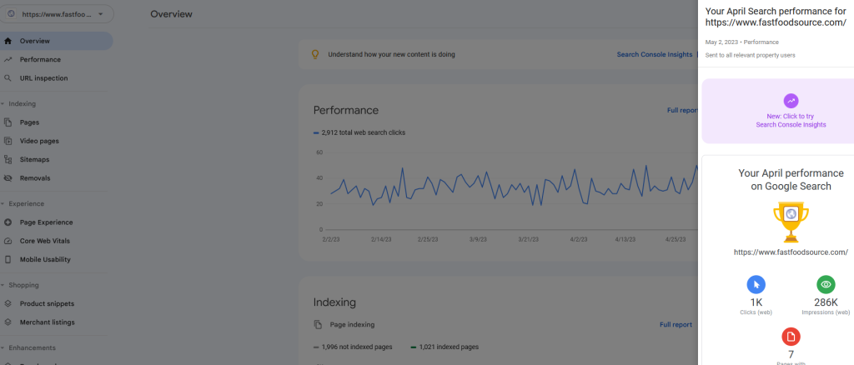The image size is (854, 365).
Task: Click the Mobile Usability phone icon
Action: click(x=8, y=259)
